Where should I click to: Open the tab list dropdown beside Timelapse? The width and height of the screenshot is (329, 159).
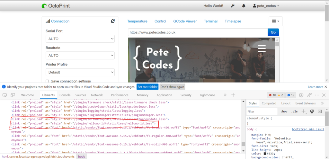pyautogui.click(x=276, y=21)
